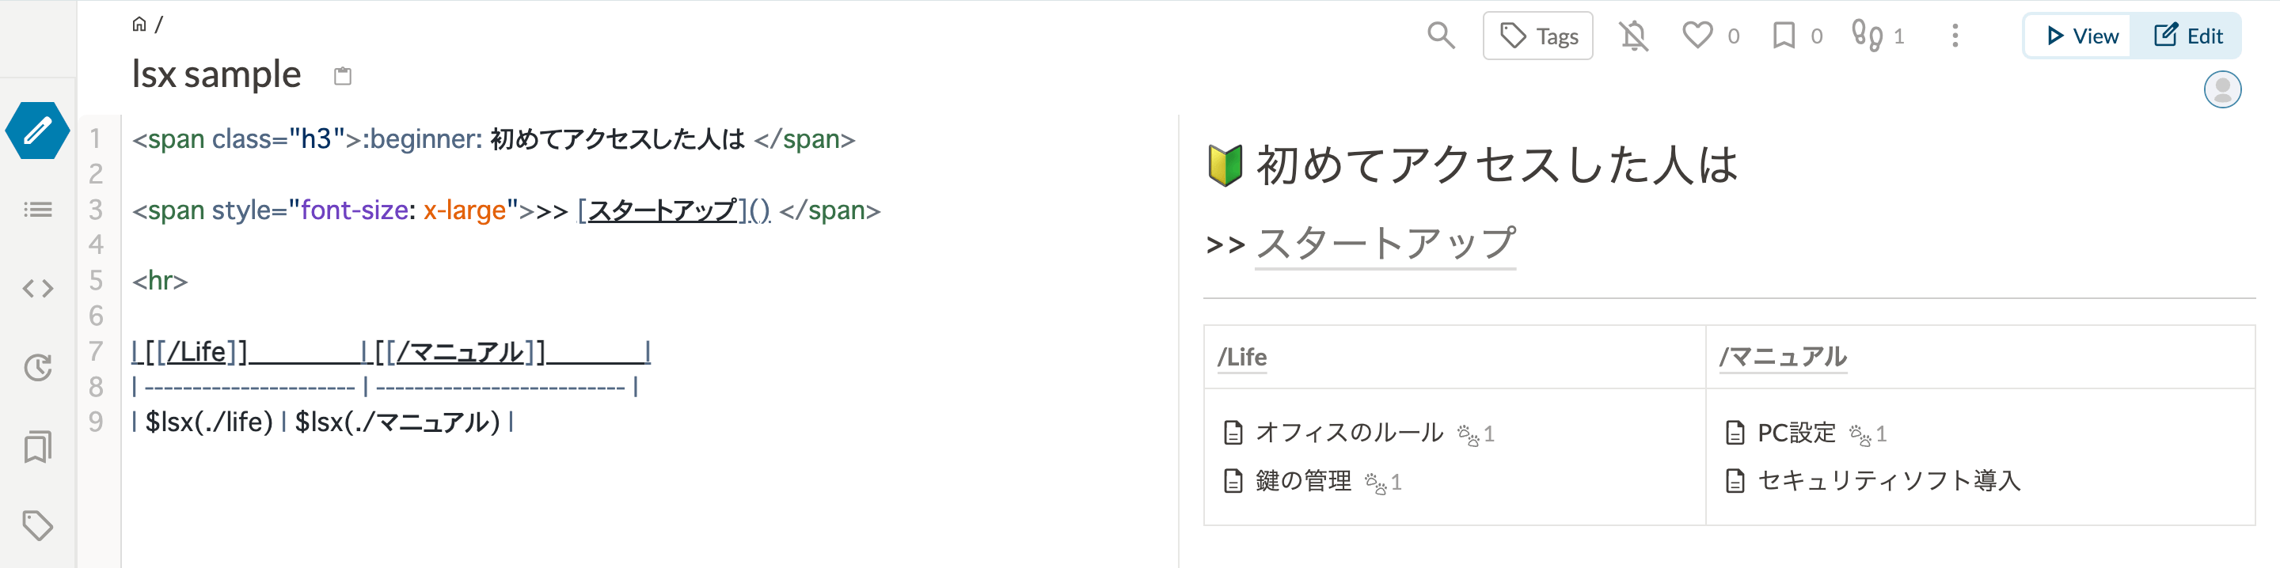This screenshot has width=2280, height=568.
Task: Open search with magnifying glass icon
Action: point(1441,36)
